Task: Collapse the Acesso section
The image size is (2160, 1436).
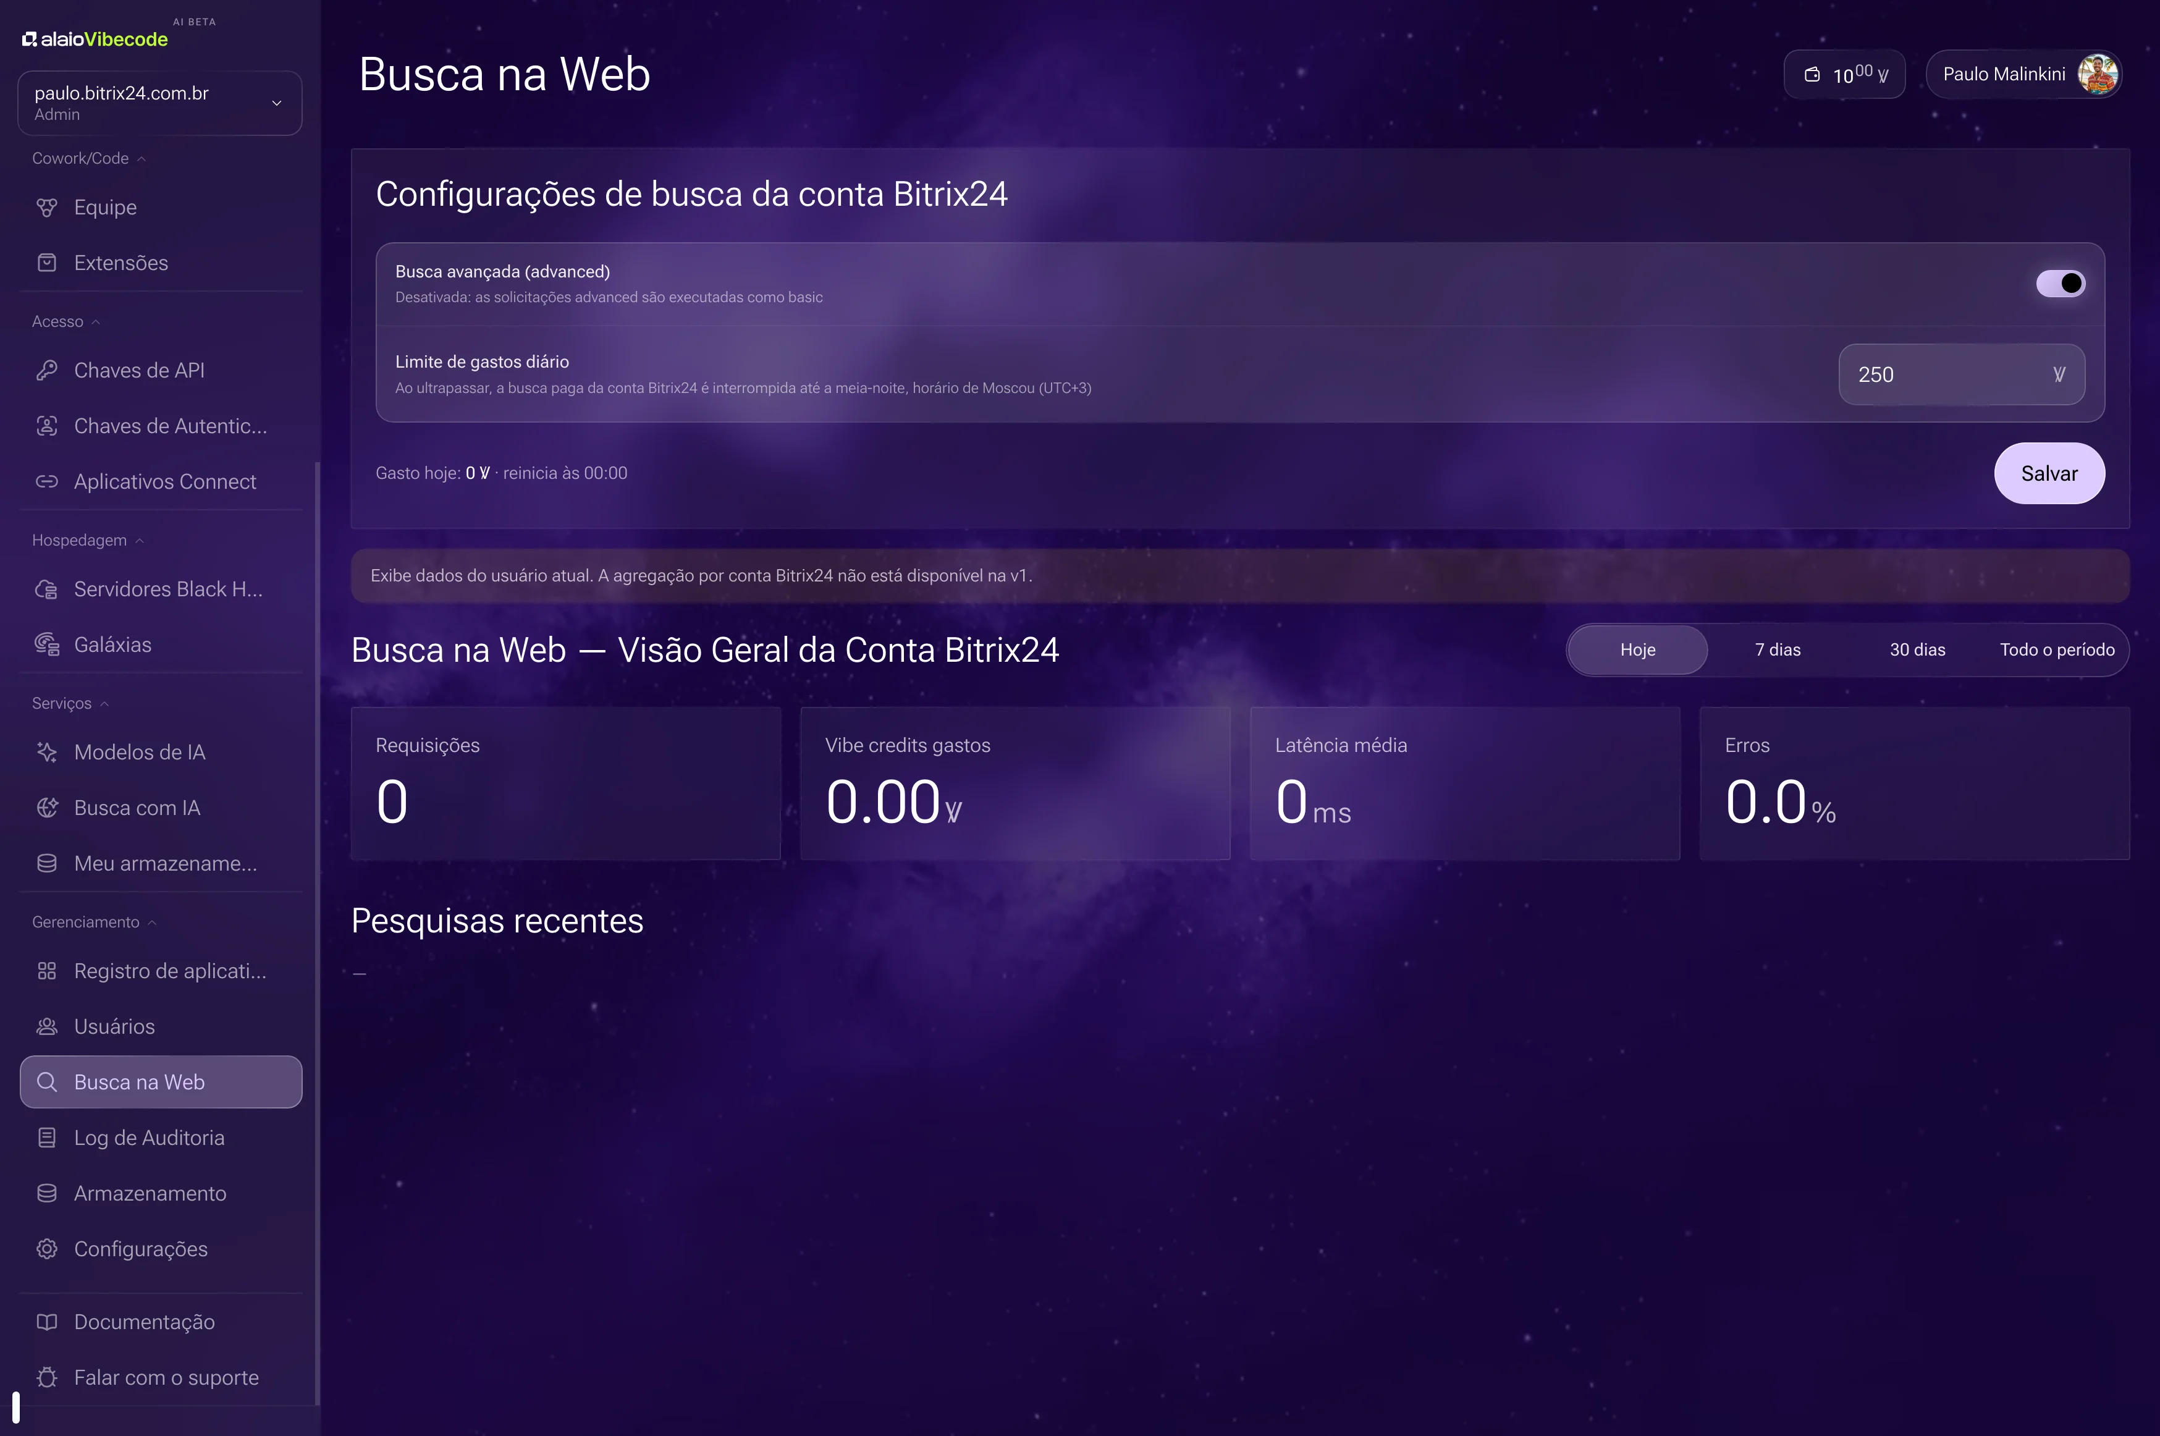Action: pos(66,321)
